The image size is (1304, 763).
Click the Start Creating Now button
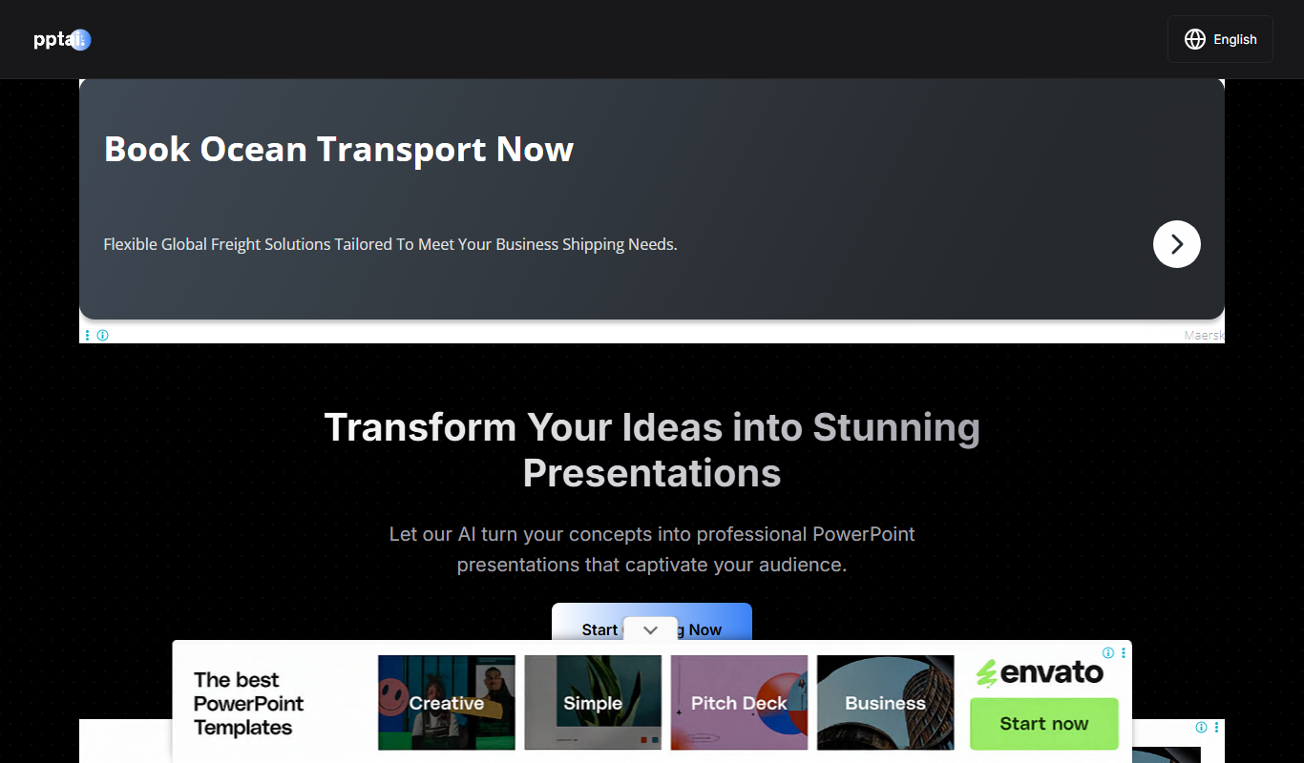(652, 623)
